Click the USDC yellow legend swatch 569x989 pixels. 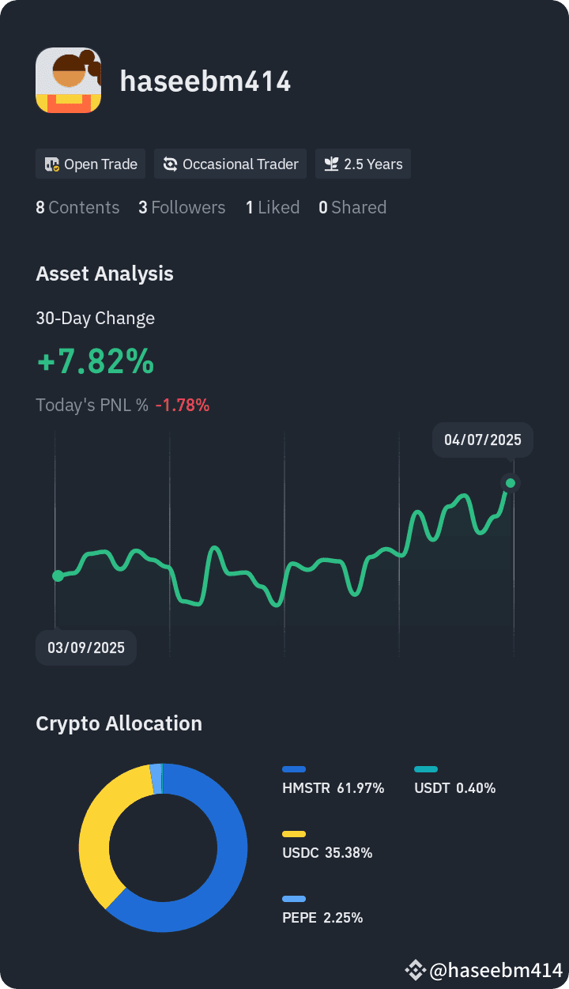(294, 834)
